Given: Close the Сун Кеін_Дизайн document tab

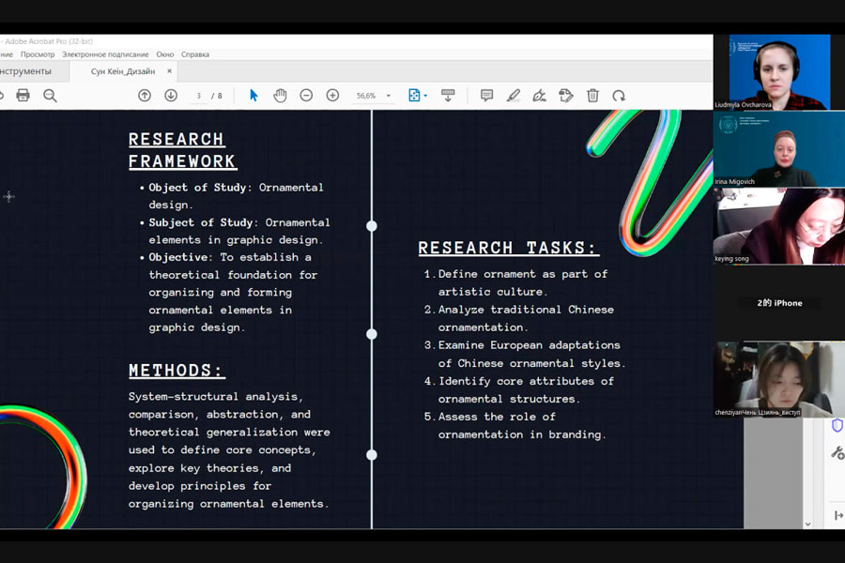Looking at the screenshot, I should tap(170, 71).
